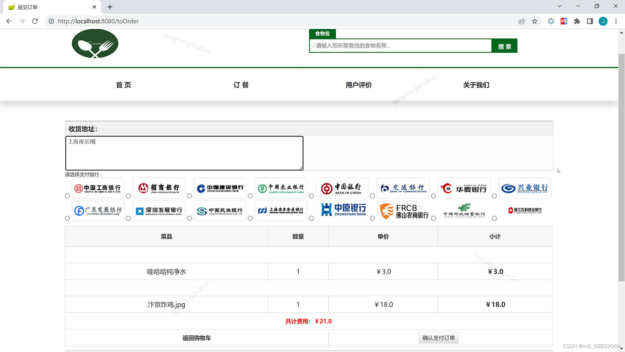This screenshot has height=352, width=625.
Task: Select the 广东发展银行 radio button
Action: [x=67, y=218]
